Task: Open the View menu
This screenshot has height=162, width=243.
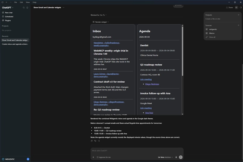Action: tap(28, 2)
